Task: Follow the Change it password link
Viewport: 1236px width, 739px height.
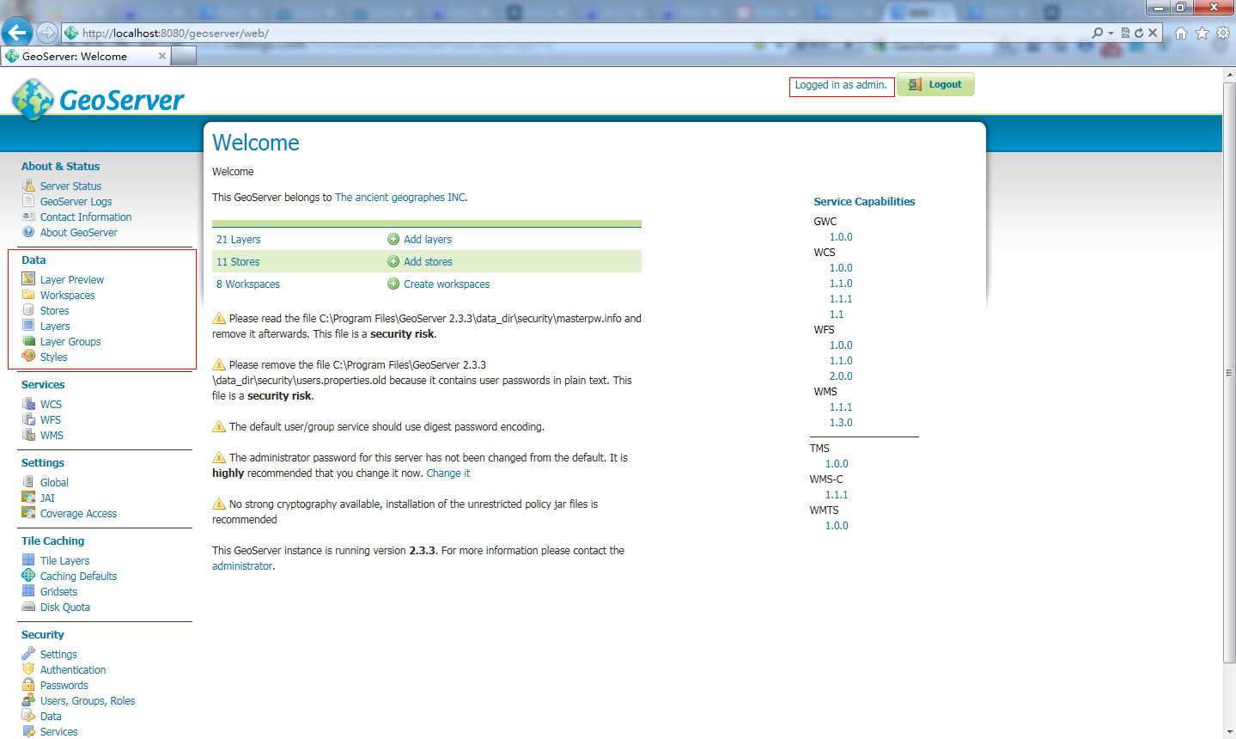Action: click(448, 473)
